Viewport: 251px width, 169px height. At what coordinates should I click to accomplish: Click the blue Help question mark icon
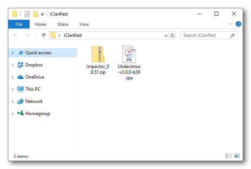point(238,24)
